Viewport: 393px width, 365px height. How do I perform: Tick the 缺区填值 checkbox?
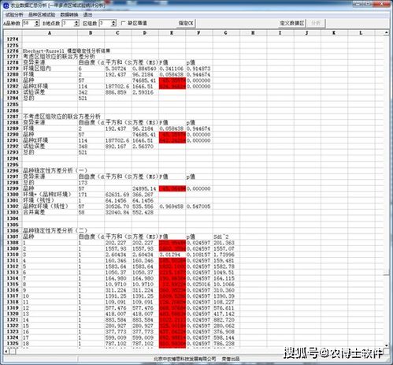(123, 23)
